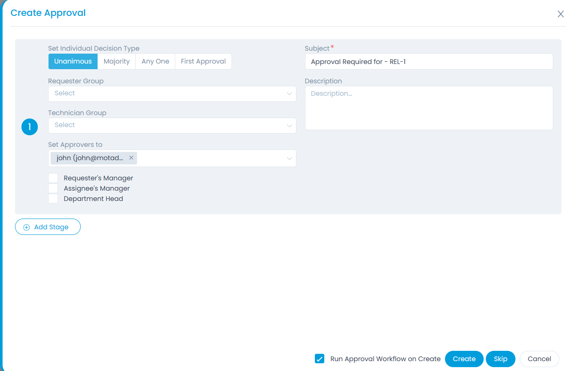Image resolution: width=573 pixels, height=371 pixels.
Task: Focus the Description text area
Action: click(x=429, y=108)
